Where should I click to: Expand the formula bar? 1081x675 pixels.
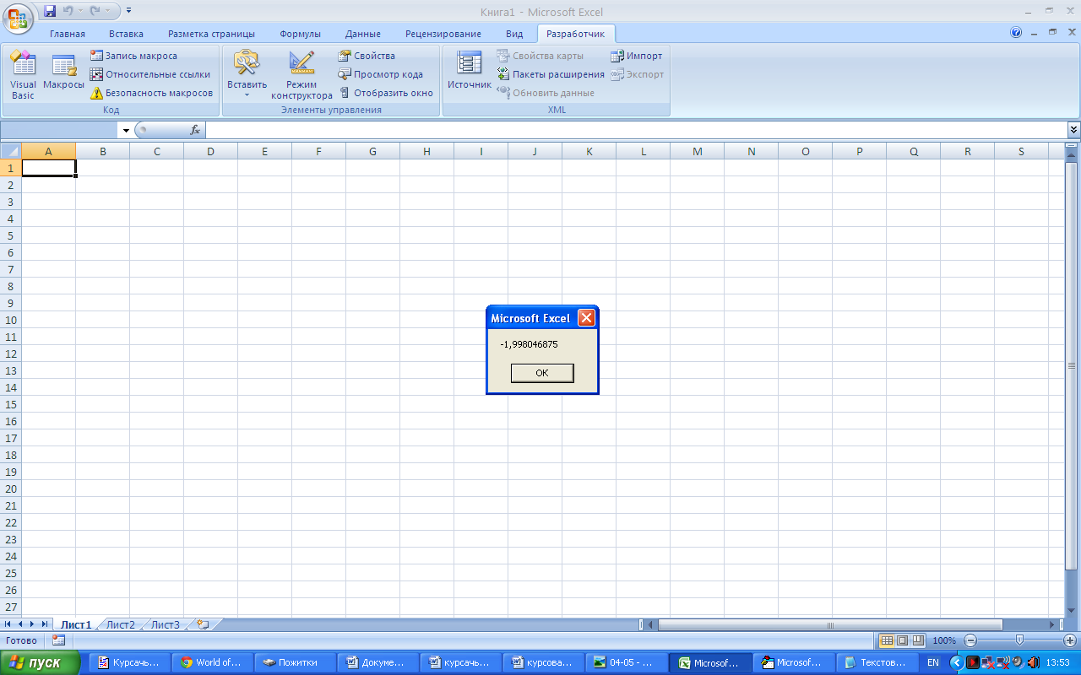click(1073, 130)
